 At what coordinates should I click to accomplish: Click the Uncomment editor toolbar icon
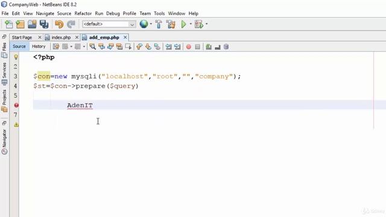click(217, 47)
